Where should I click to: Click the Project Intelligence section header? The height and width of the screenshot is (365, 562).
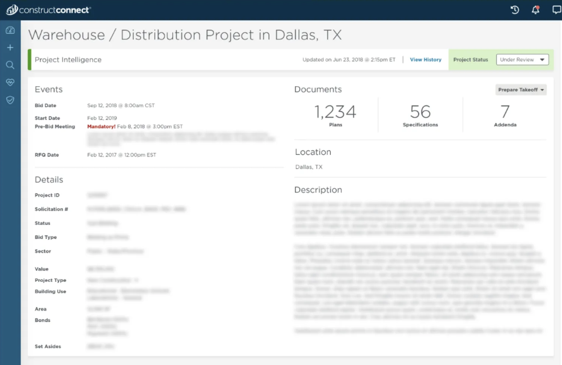[x=68, y=60]
